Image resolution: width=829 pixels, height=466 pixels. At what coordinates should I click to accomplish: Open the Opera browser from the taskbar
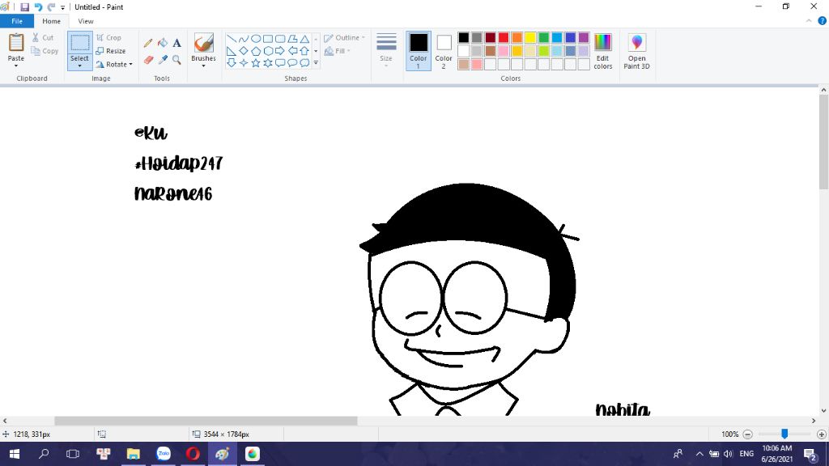coord(193,454)
